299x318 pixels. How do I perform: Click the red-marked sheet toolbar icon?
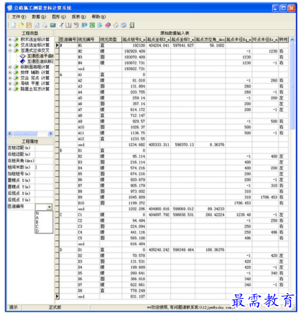[x=77, y=25]
